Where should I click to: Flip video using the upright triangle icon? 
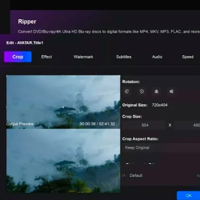[156, 91]
